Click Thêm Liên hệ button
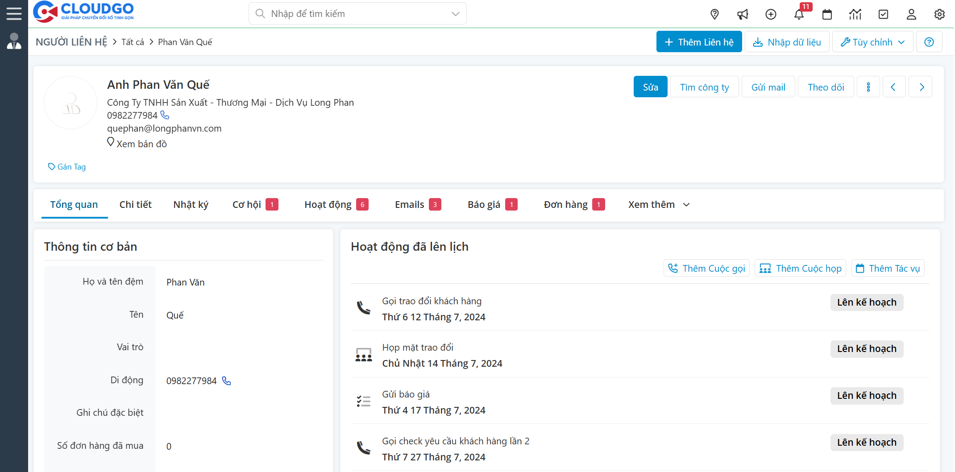The width and height of the screenshot is (955, 472). tap(699, 42)
